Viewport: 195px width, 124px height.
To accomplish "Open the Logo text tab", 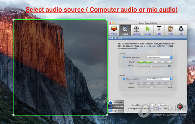I will click(x=159, y=30).
